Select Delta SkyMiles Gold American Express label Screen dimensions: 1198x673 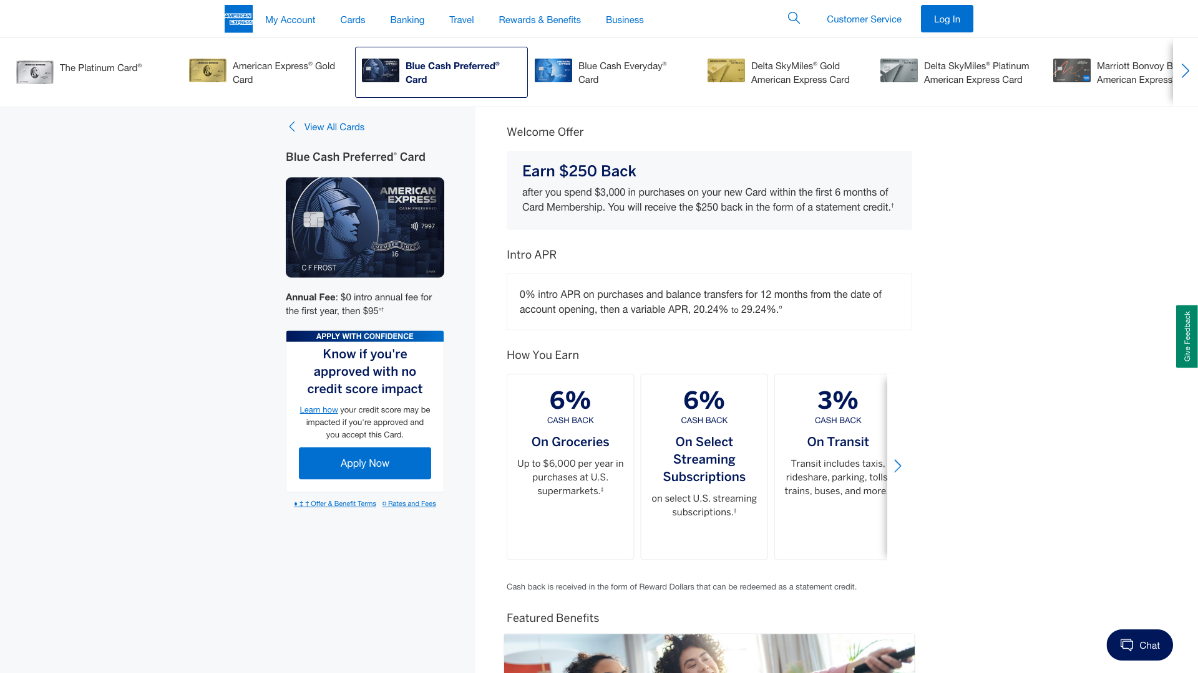(801, 72)
